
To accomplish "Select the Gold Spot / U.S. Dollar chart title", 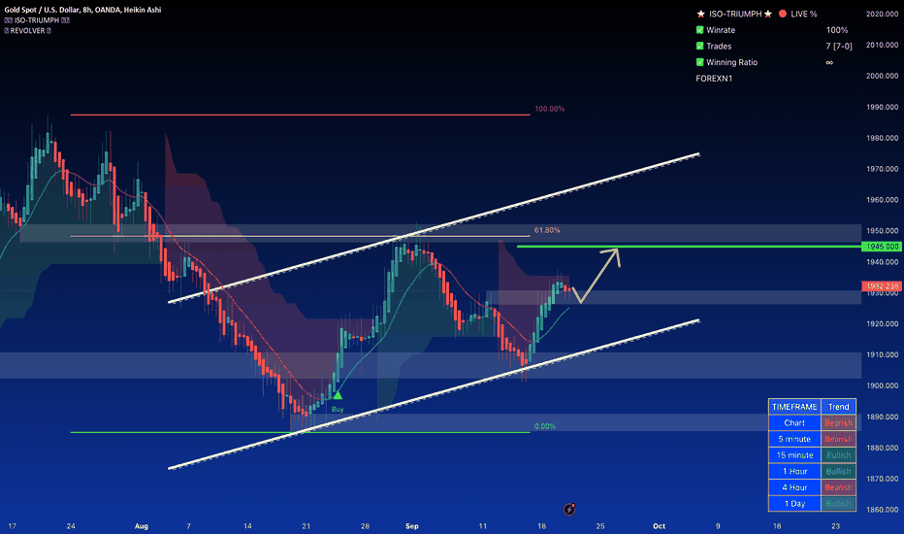I will [82, 10].
